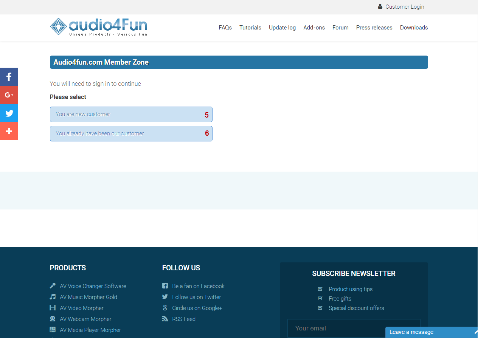Click the webcam icon for Webcam Morpher
This screenshot has width=478, height=338.
(53, 319)
